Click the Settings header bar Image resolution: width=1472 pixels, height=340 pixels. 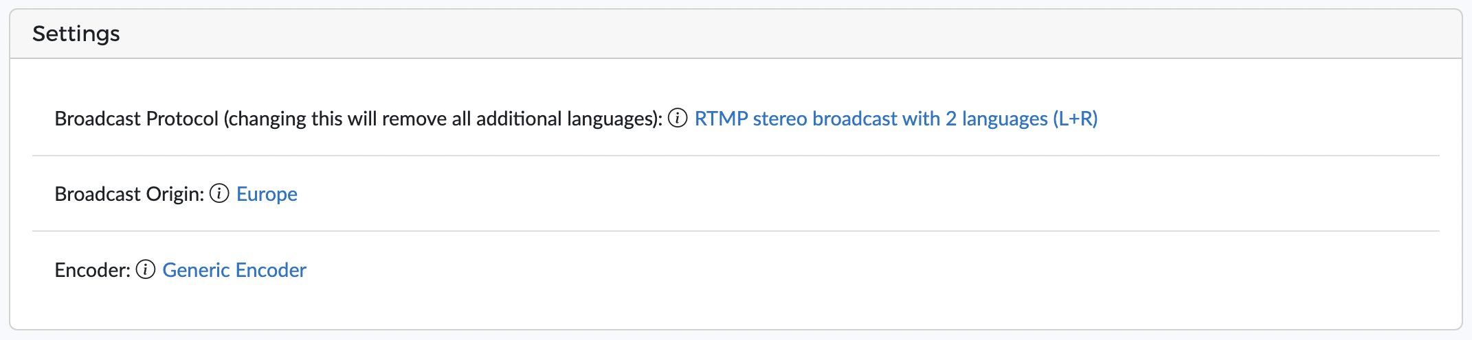pos(736,34)
